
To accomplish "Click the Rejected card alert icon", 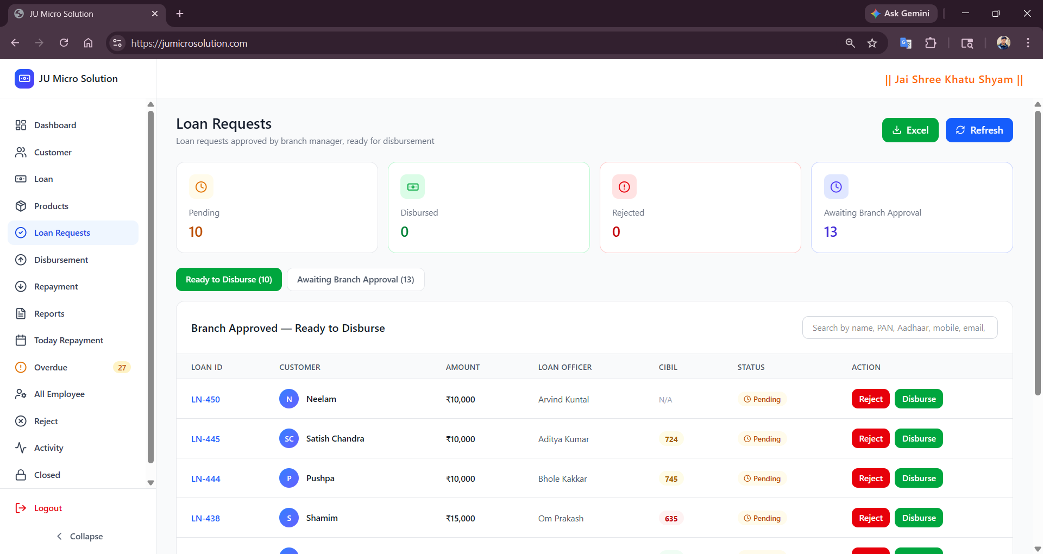I will (624, 187).
